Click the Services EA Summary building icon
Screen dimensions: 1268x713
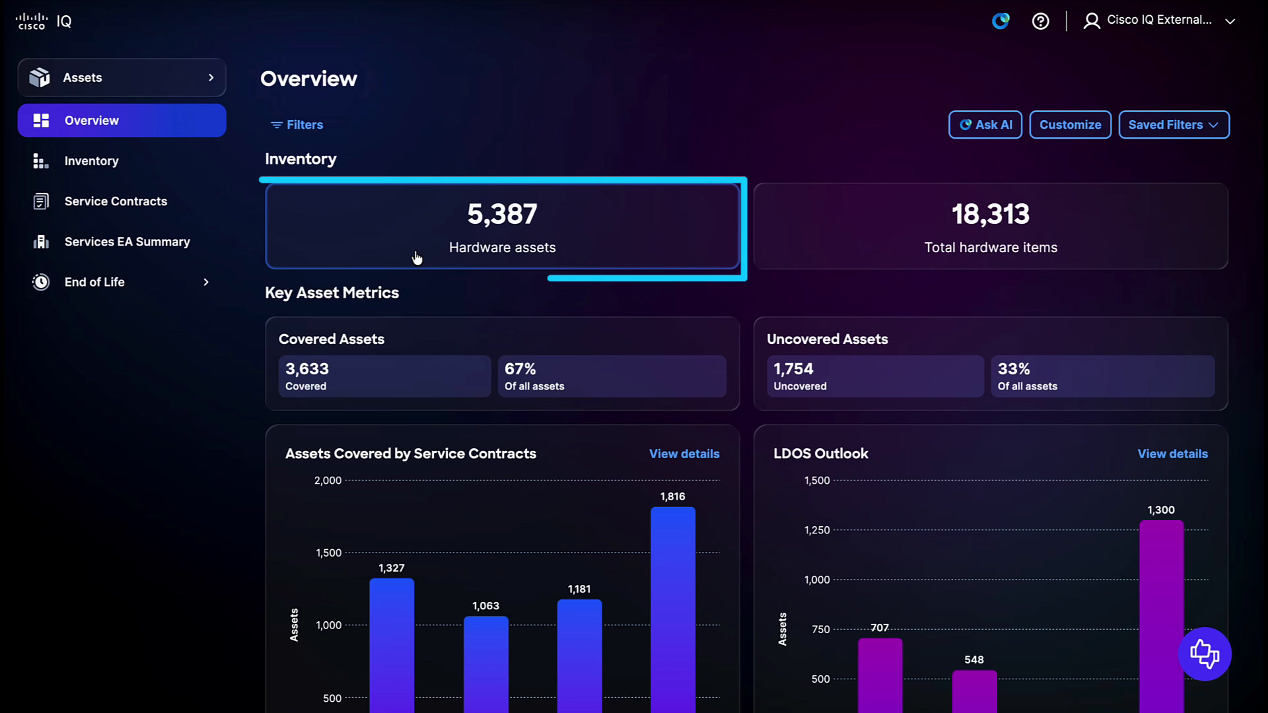click(x=41, y=242)
